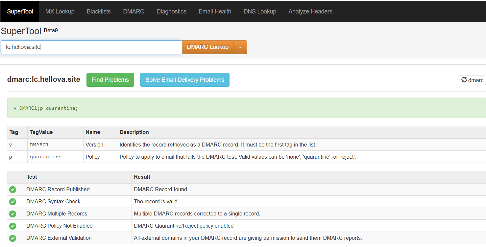Click the dmarc refresh button
The width and height of the screenshot is (486, 247).
(x=472, y=80)
